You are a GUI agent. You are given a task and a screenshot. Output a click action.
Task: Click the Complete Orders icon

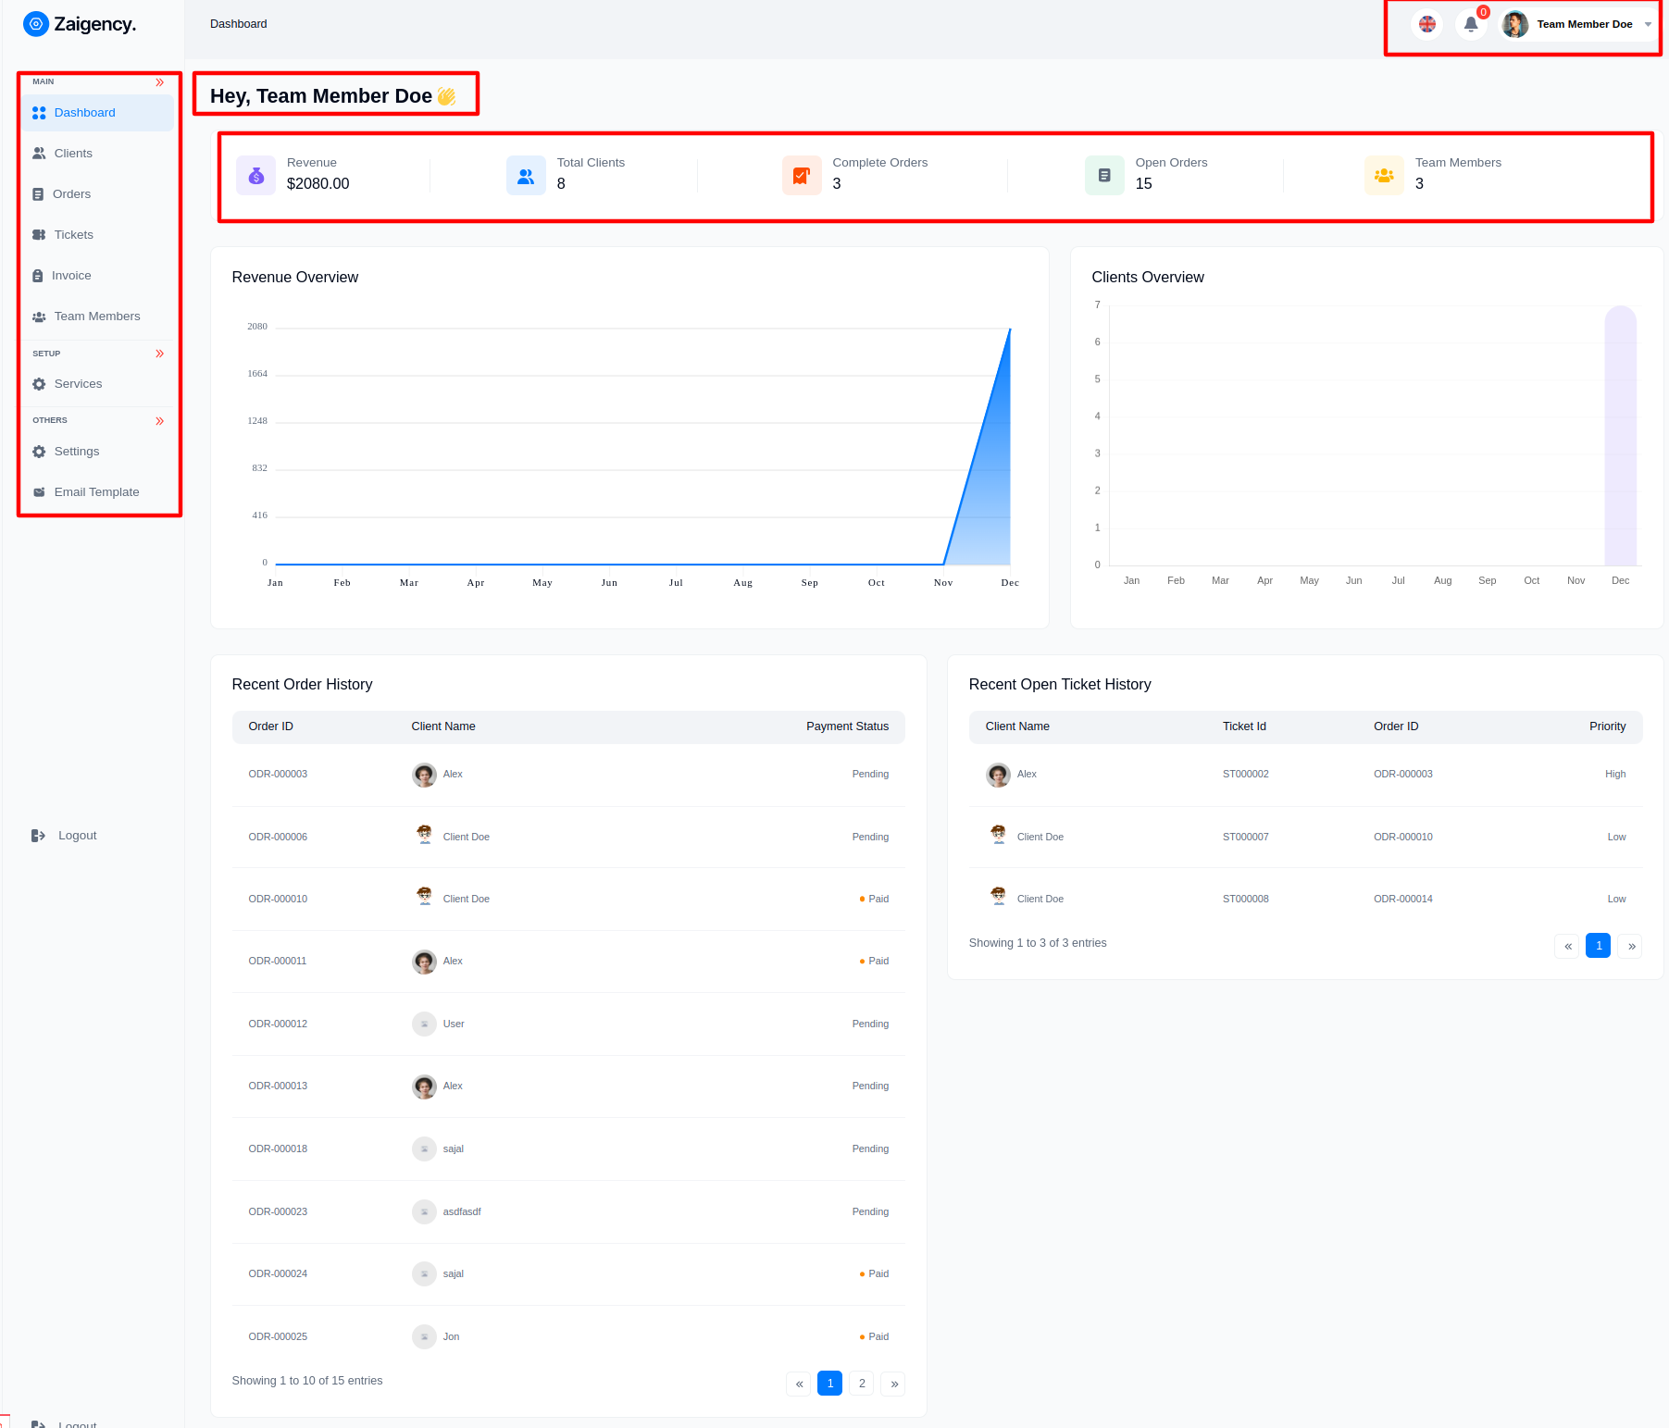[802, 175]
